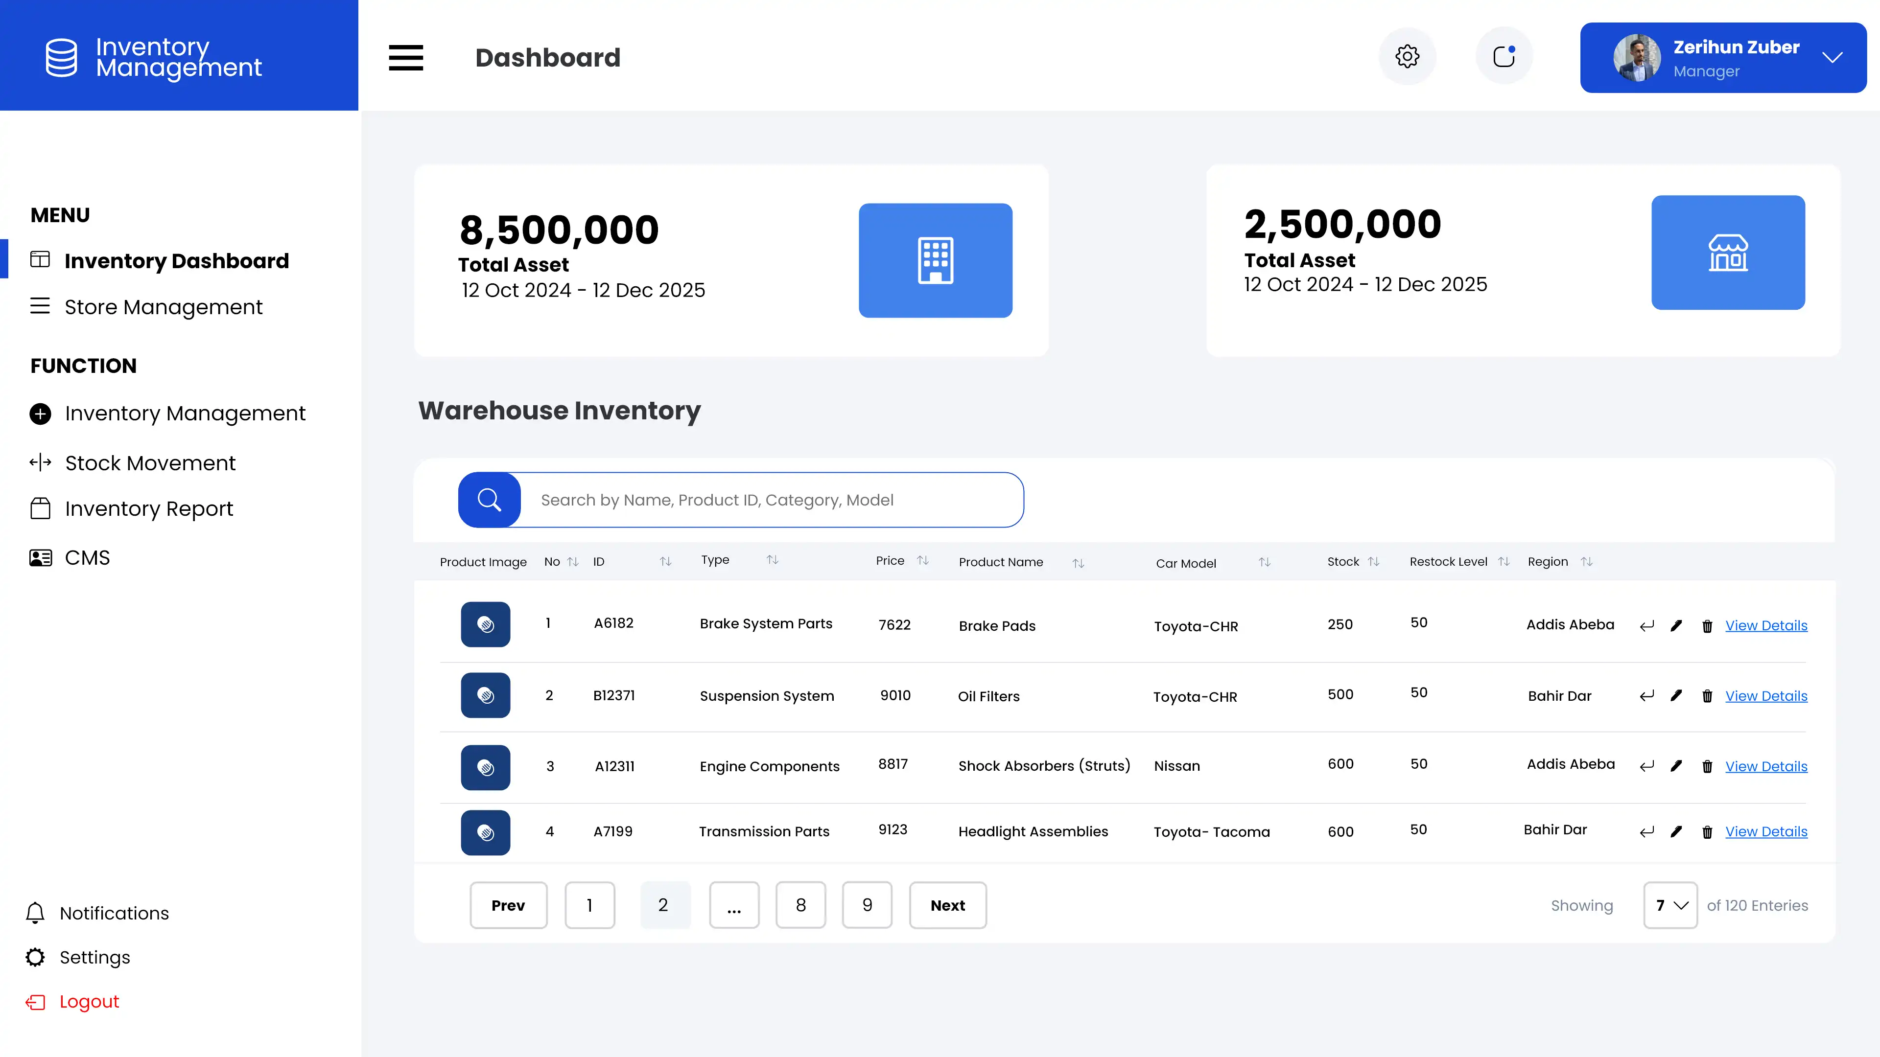Expand Zerihun Zuber profile dropdown
This screenshot has width=1880, height=1057.
click(1832, 58)
